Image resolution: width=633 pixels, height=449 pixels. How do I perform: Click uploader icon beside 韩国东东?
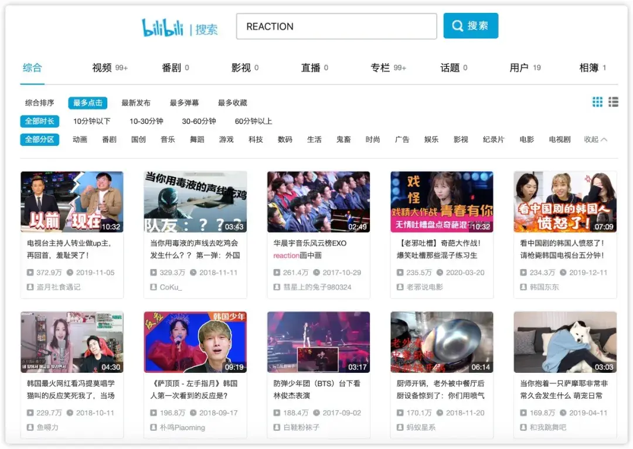click(523, 287)
